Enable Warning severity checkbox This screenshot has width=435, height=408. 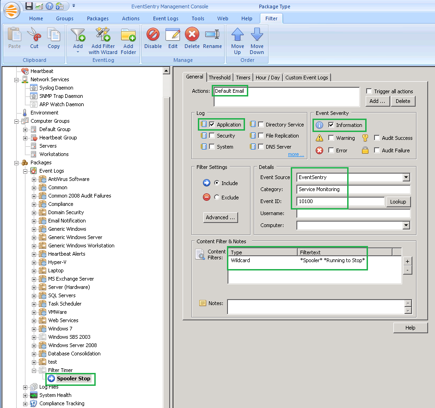click(x=331, y=138)
